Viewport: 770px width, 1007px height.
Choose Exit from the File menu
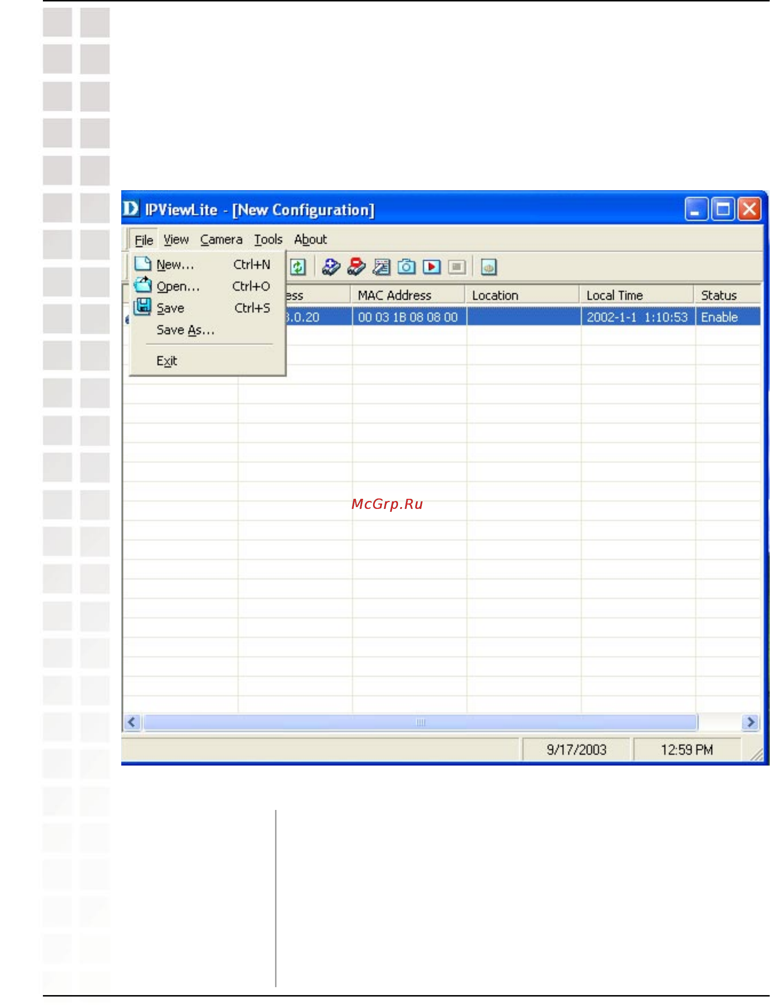click(x=208, y=361)
